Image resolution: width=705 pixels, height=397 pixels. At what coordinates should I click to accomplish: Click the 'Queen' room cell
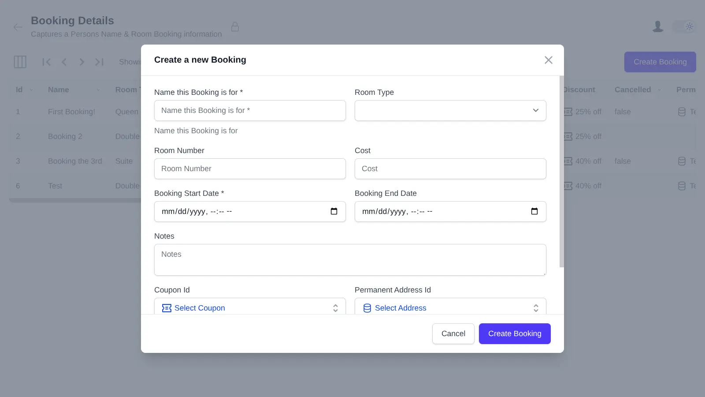tap(127, 112)
